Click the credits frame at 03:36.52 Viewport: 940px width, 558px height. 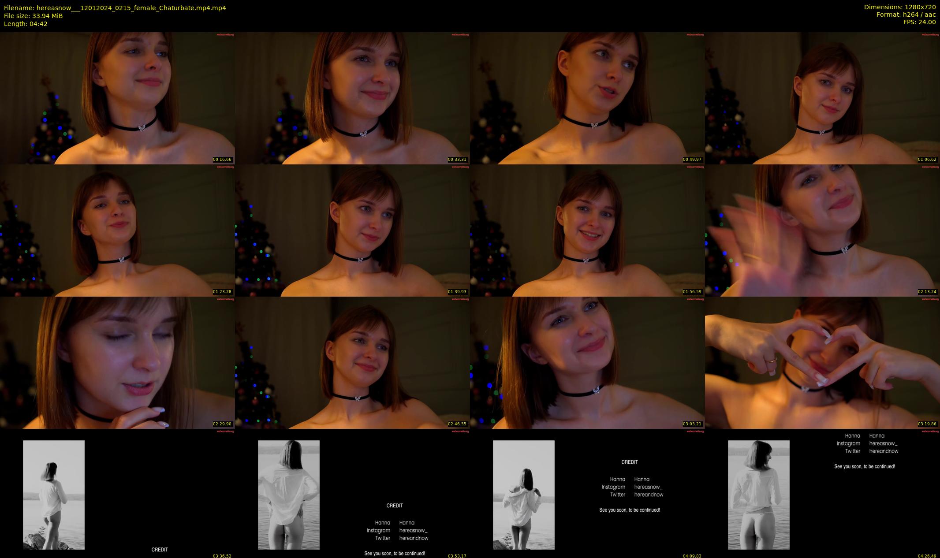(117, 495)
